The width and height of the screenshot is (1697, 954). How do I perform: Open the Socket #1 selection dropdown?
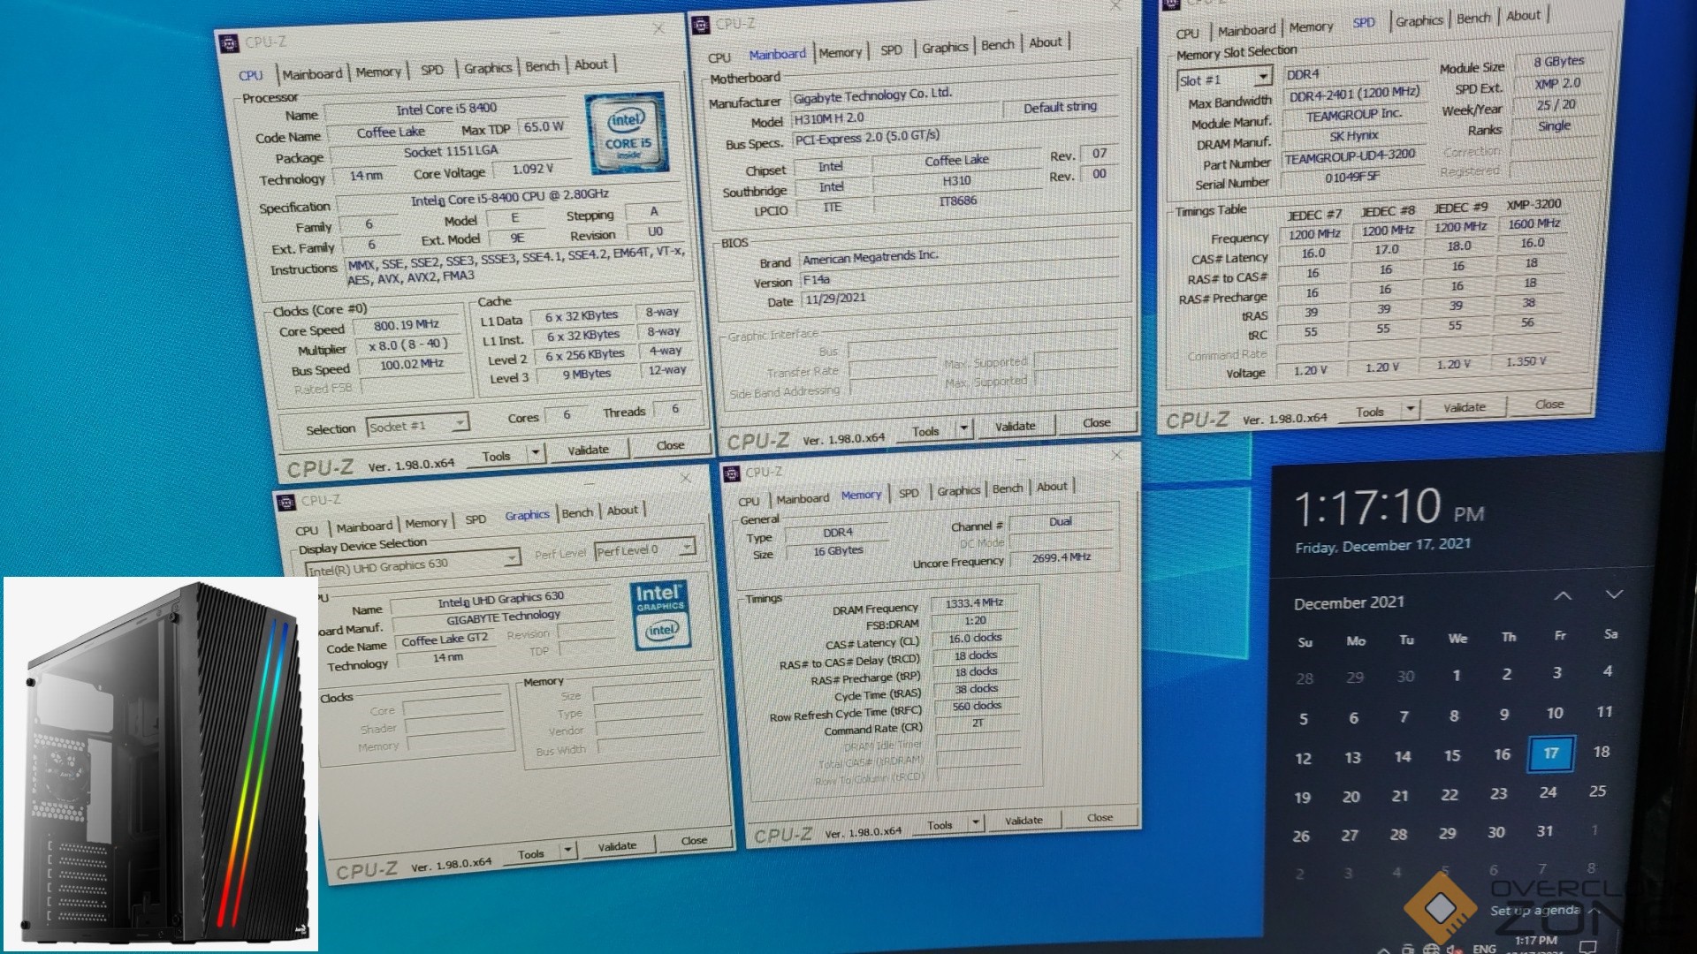coord(460,424)
